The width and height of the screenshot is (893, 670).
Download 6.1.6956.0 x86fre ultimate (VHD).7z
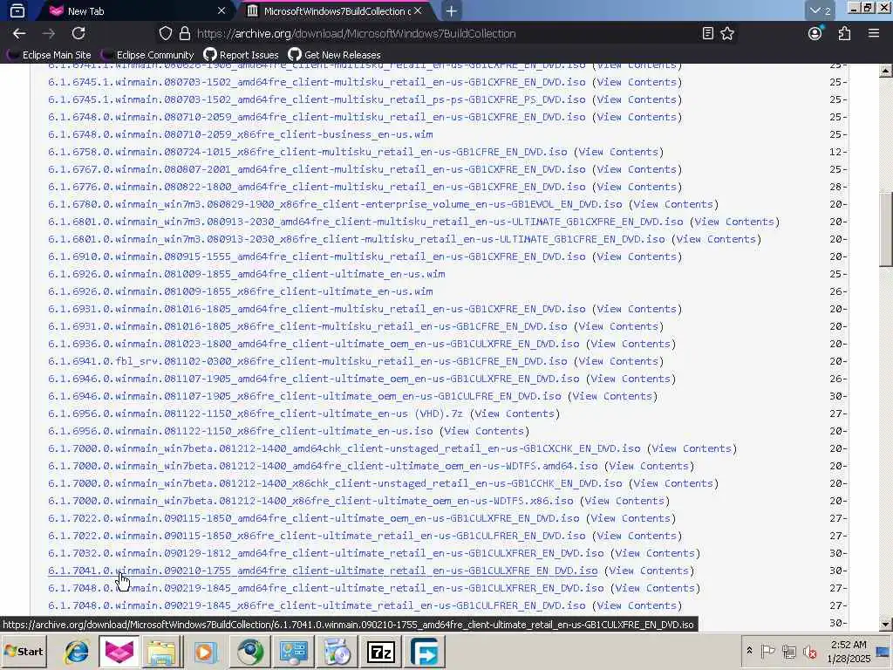click(x=256, y=414)
